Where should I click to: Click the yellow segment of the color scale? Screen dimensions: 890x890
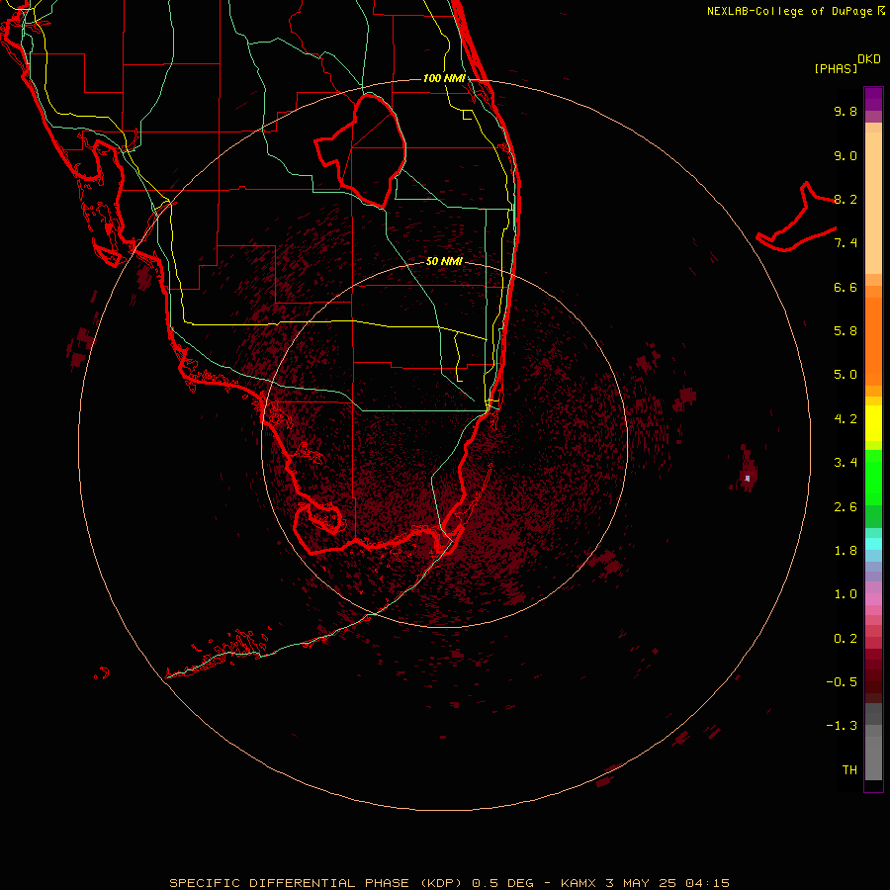pos(873,423)
